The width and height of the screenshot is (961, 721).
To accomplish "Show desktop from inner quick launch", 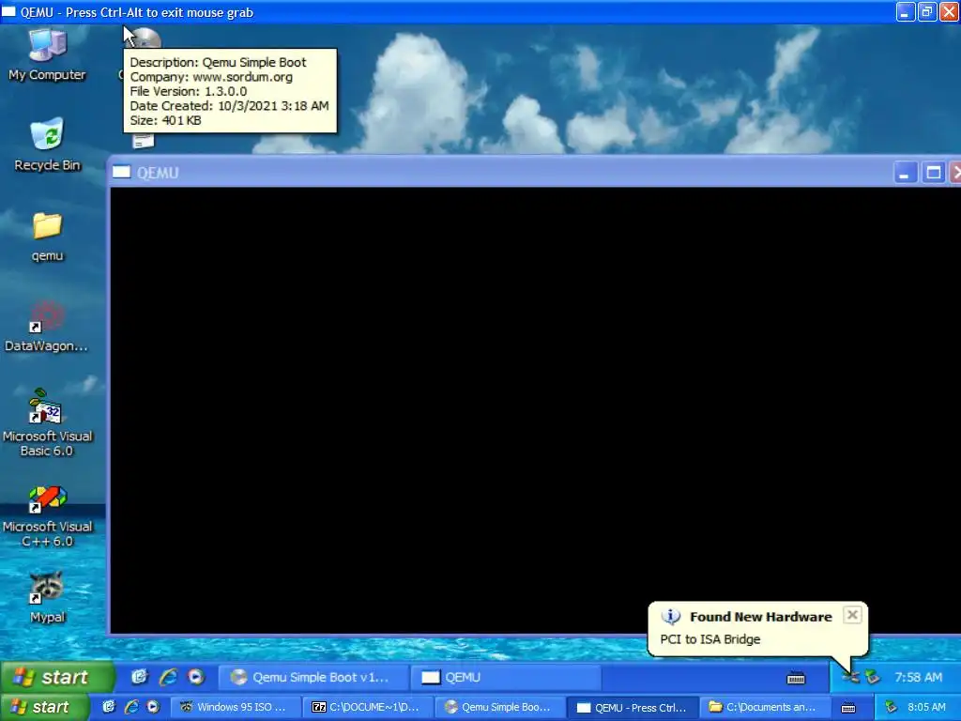I will click(x=140, y=677).
